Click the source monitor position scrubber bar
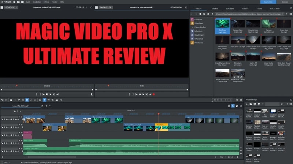The height and width of the screenshot is (164, 293). 141,90
